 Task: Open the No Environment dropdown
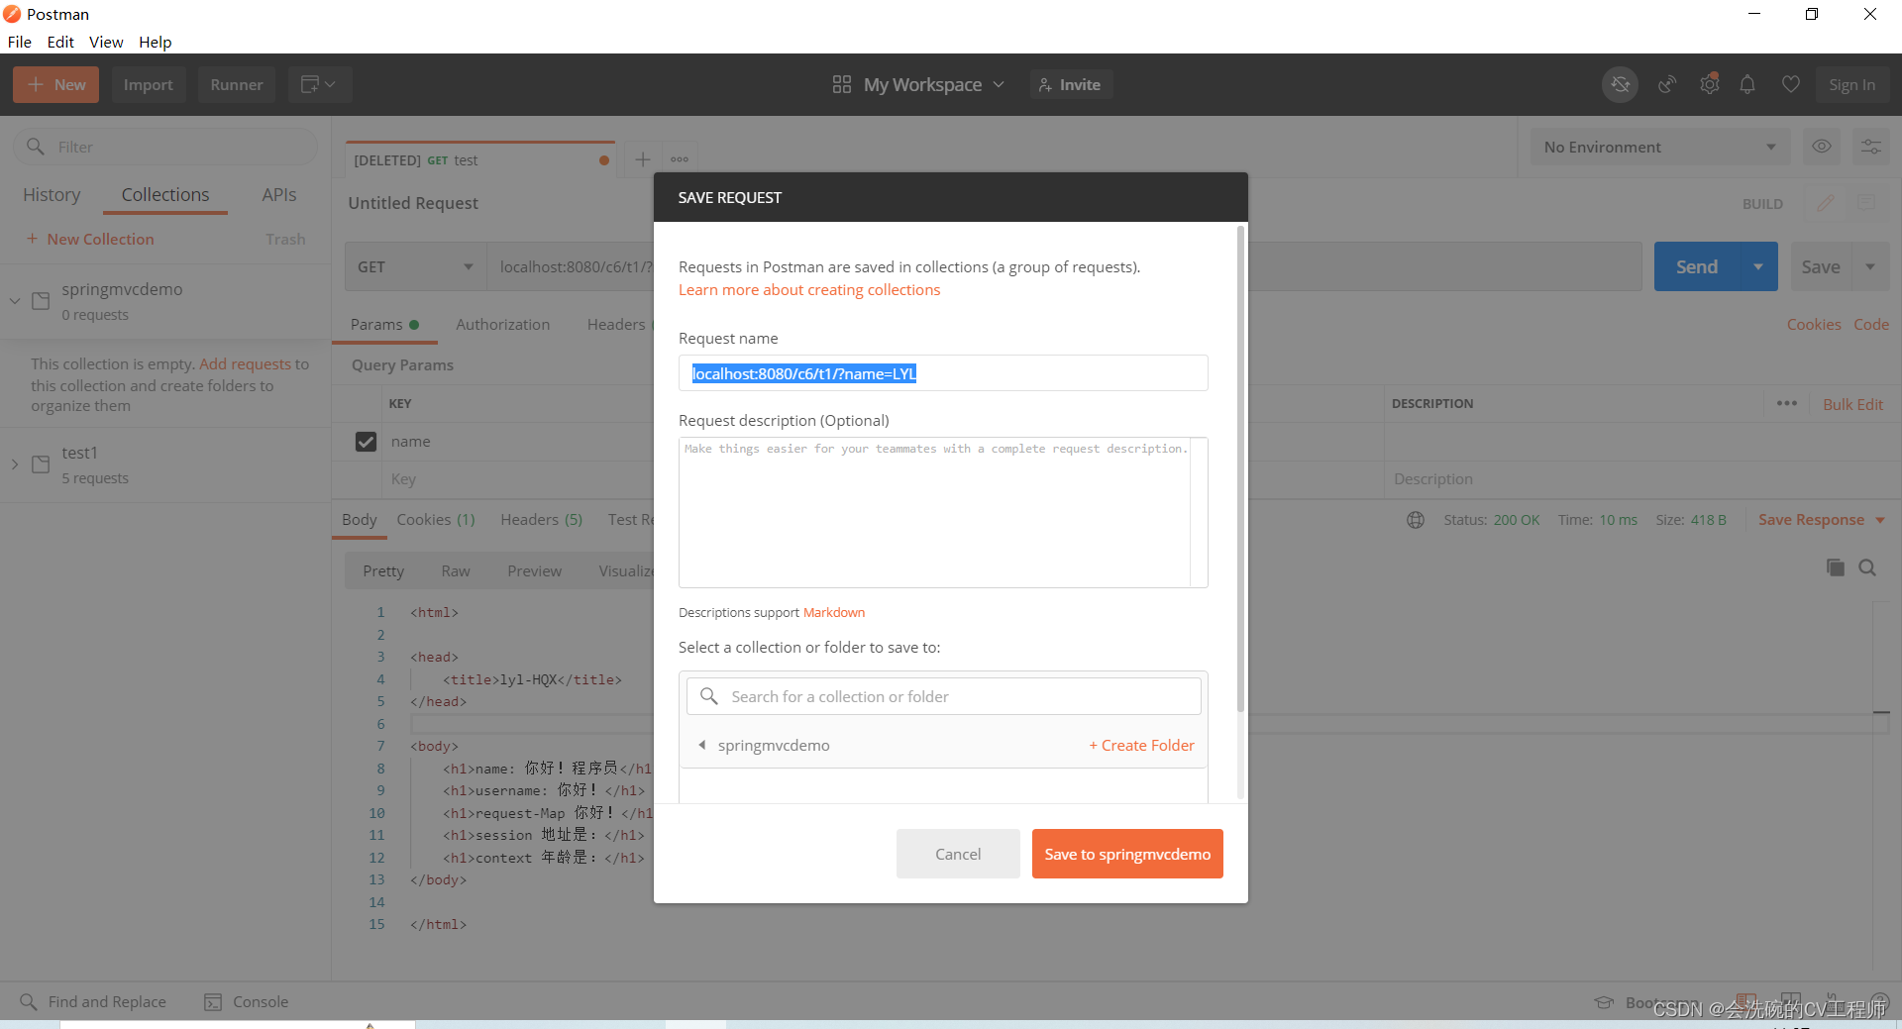1659,147
